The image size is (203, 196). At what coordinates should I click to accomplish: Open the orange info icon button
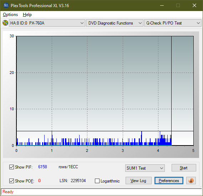(191, 180)
